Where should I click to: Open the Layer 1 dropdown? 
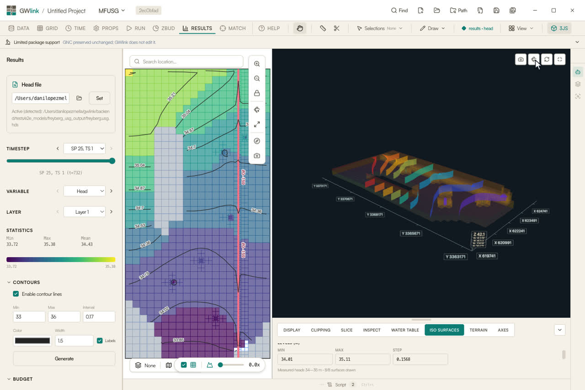click(85, 212)
